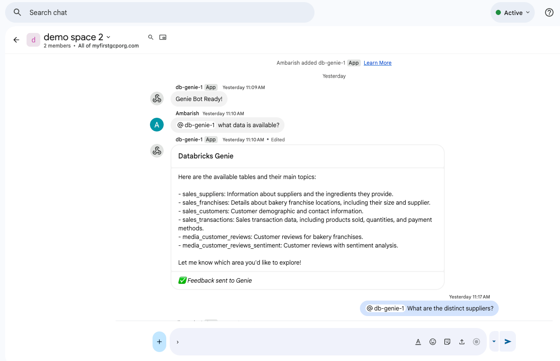Open the pop-out window icon

[163, 37]
